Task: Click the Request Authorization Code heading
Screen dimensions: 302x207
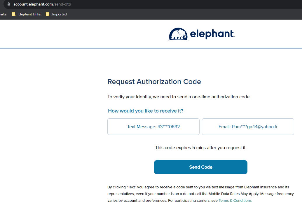Action: pyautogui.click(x=154, y=82)
